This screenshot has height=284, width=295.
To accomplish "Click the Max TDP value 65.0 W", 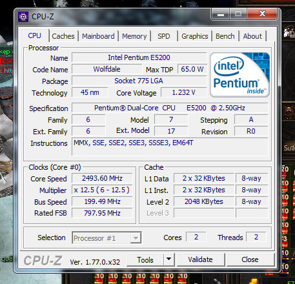I will pos(192,69).
